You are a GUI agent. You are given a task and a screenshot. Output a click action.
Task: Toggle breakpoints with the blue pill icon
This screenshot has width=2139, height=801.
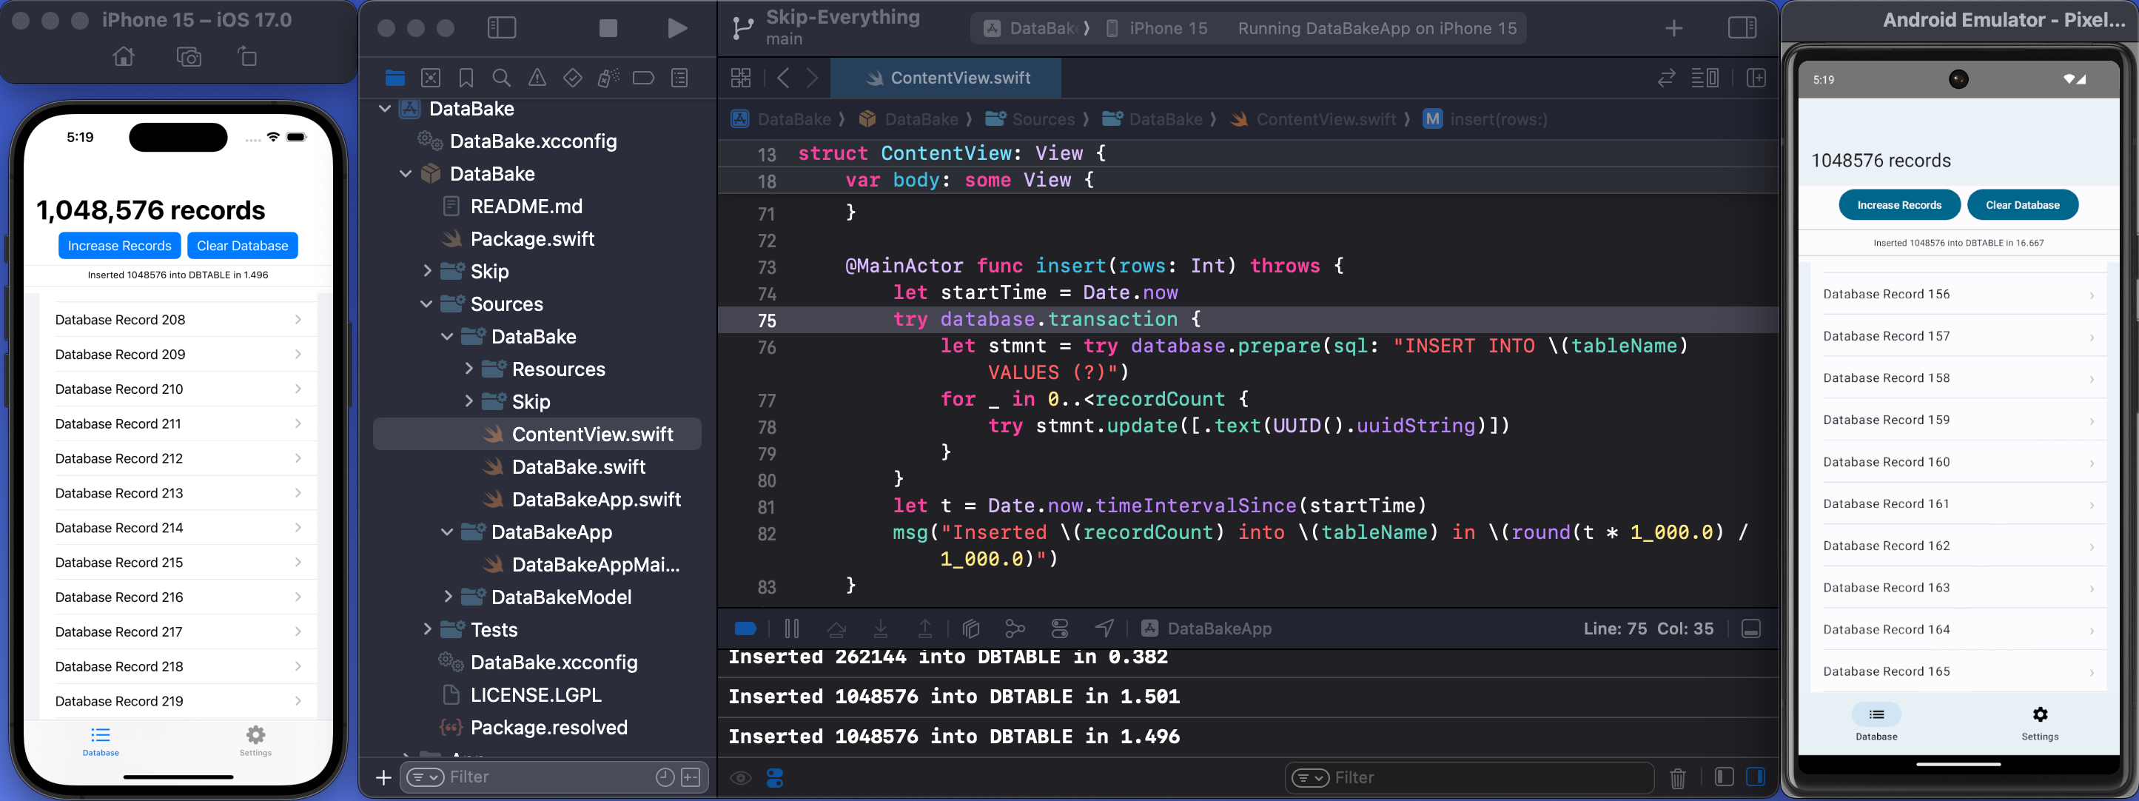tap(745, 629)
